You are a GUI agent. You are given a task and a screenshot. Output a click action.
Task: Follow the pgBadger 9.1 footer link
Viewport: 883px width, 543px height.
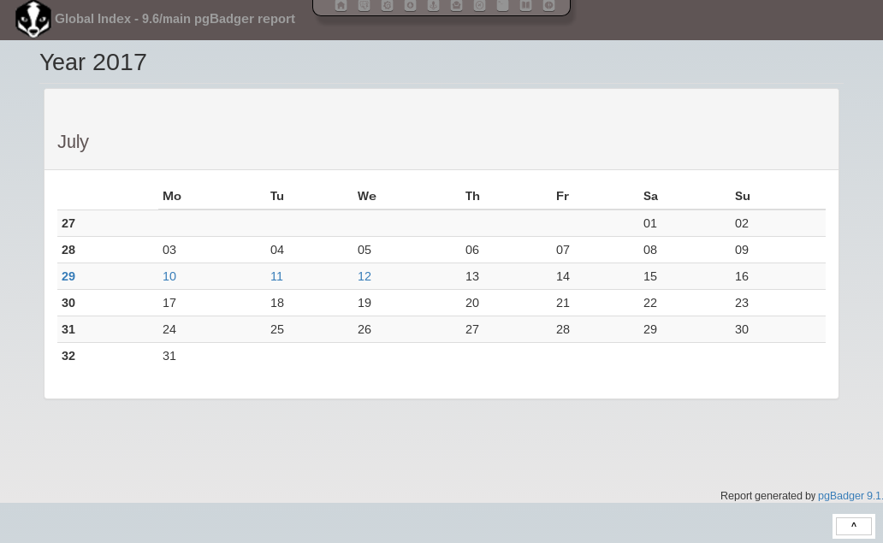(x=849, y=496)
